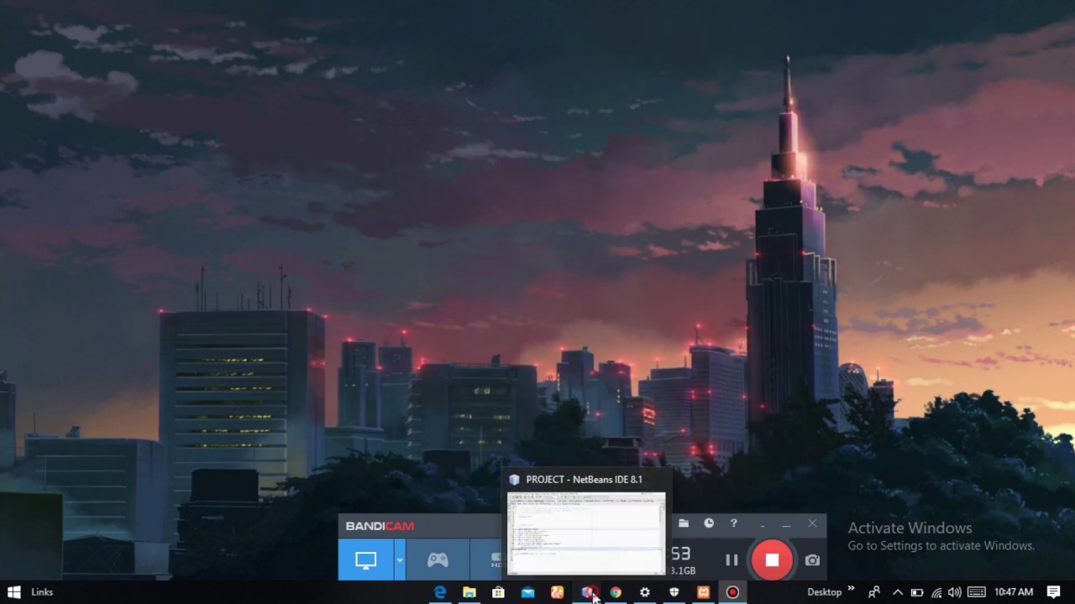Open the screen mode dropdown arrow in Bandicam
Image resolution: width=1075 pixels, height=604 pixels.
[400, 560]
